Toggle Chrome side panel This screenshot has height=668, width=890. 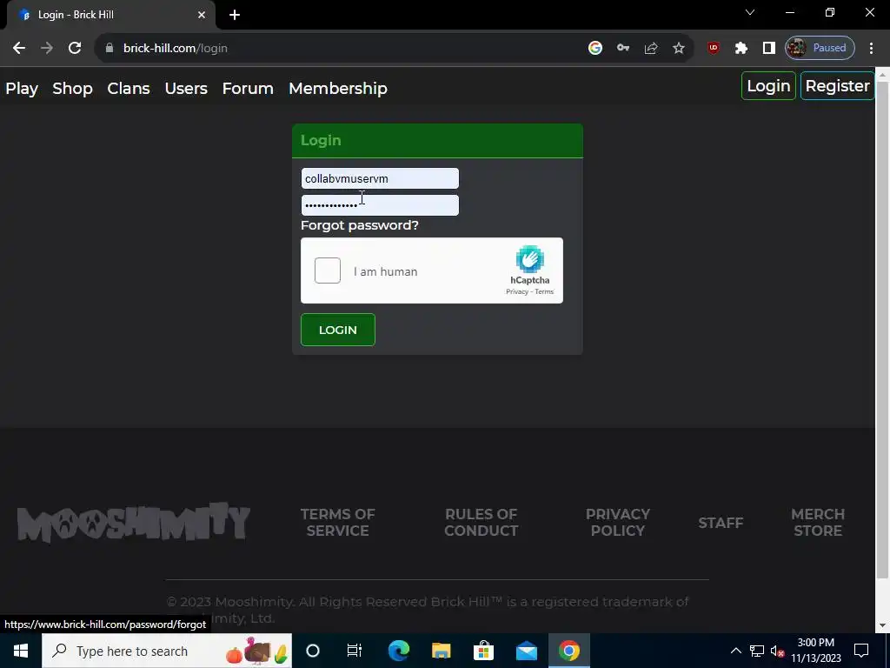769,49
